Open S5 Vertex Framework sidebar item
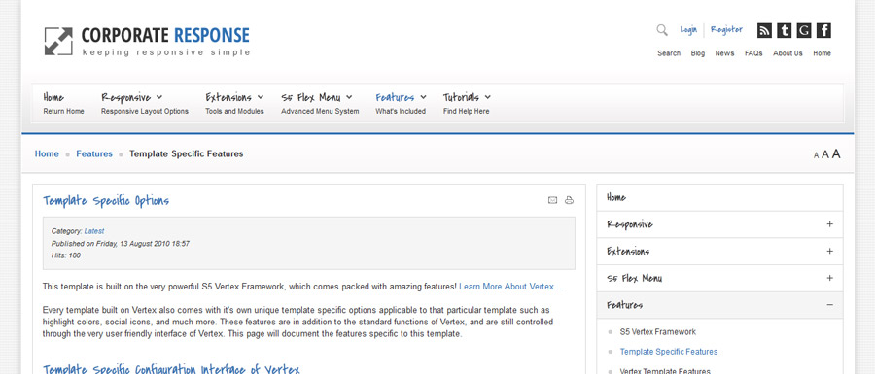Screen dimensions: 875x374 658,331
